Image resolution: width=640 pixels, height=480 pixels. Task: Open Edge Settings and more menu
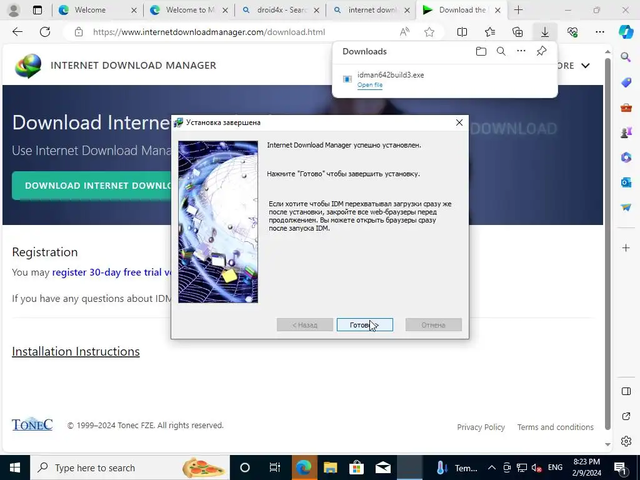click(x=599, y=32)
